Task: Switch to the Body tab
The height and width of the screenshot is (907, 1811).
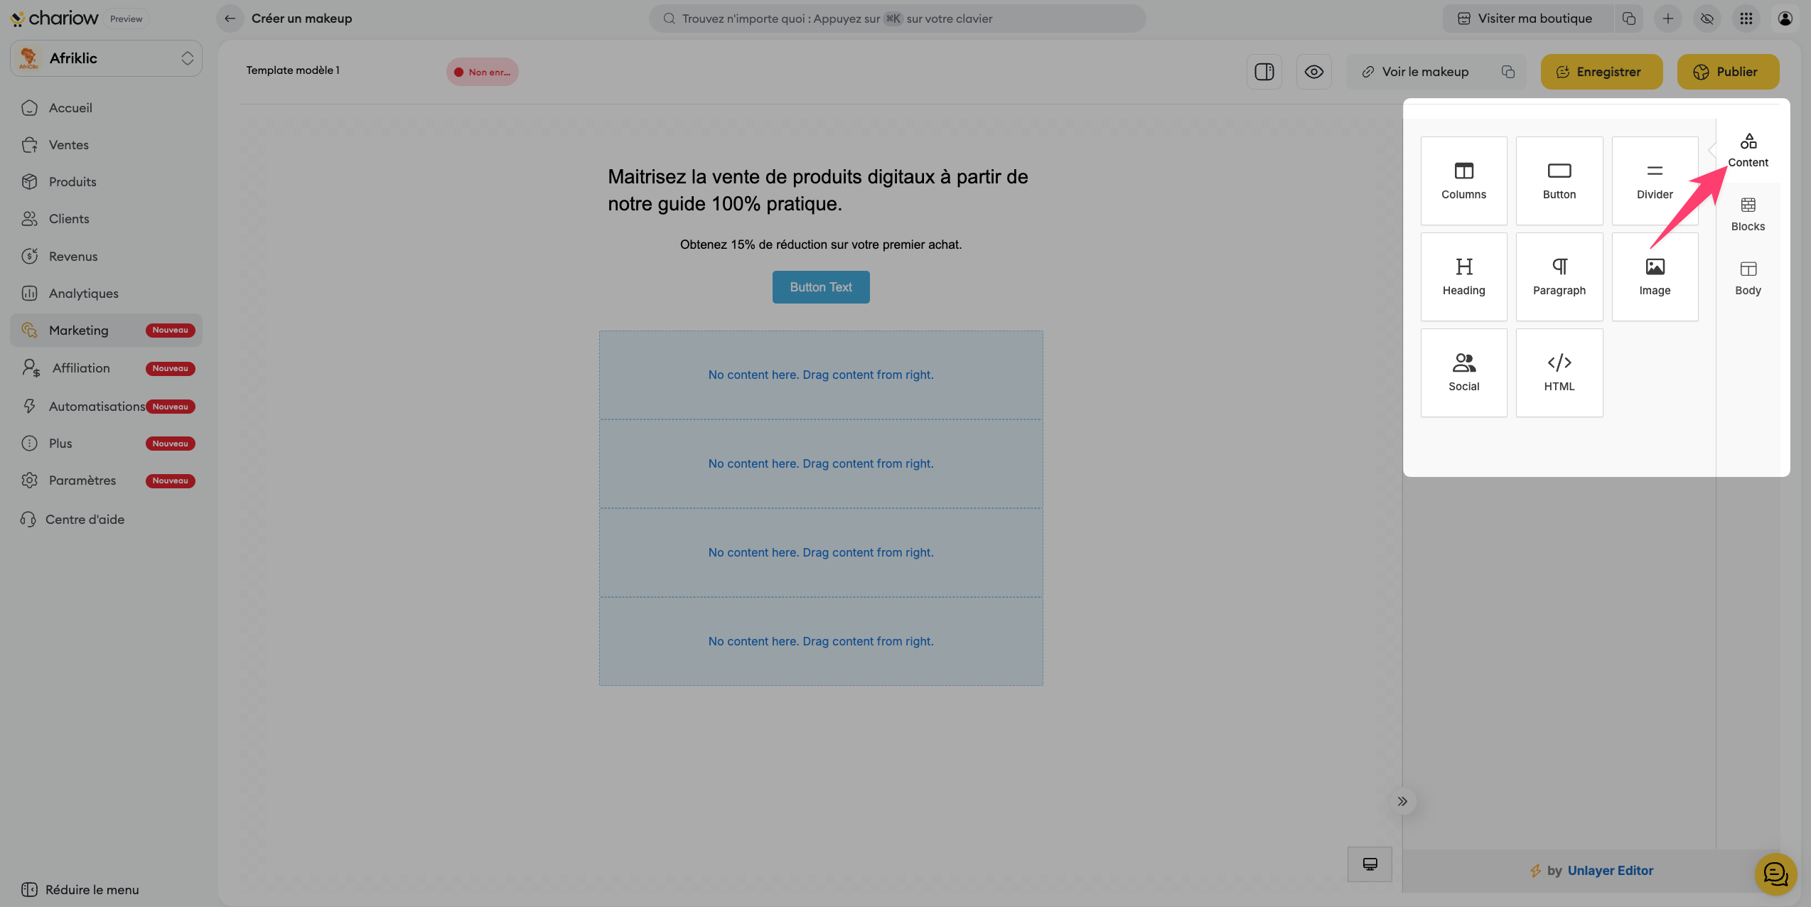Action: 1747,278
